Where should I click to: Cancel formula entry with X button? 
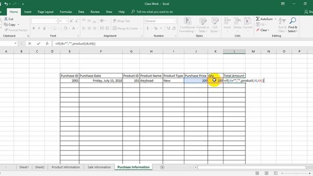(x=29, y=44)
